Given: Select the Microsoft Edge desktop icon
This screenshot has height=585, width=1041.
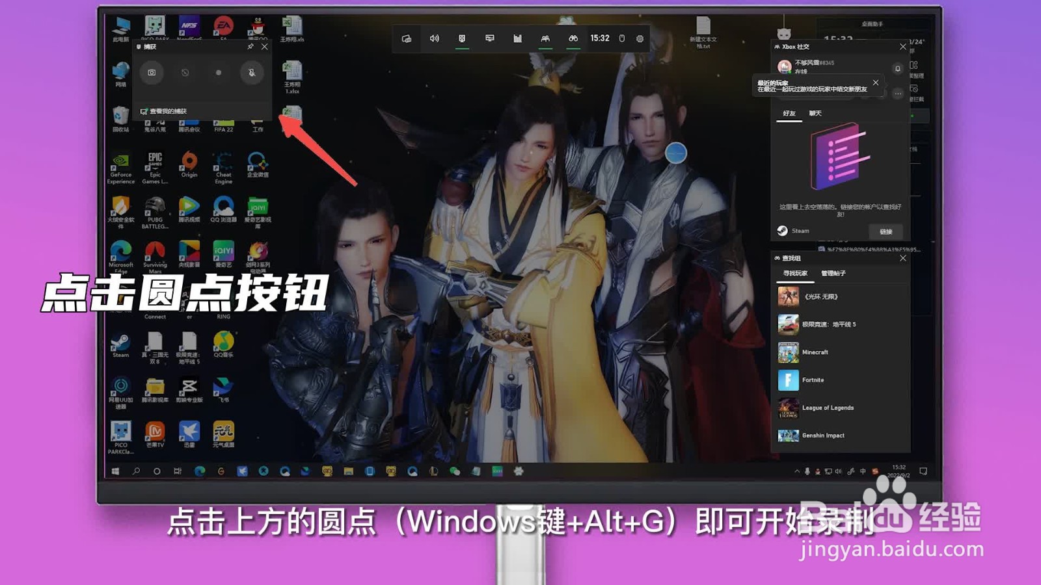Looking at the screenshot, I should [x=121, y=257].
